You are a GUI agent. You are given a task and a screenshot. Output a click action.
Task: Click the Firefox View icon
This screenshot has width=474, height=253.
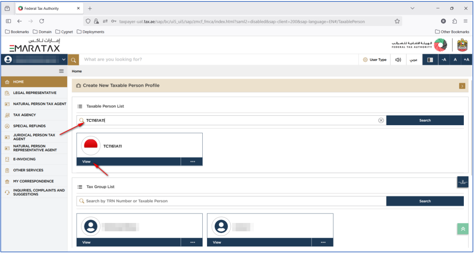[x=7, y=8]
